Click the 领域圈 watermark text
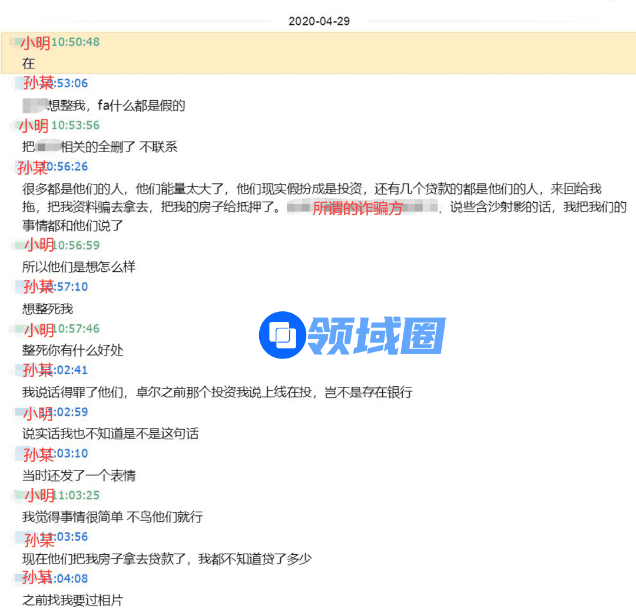 (x=377, y=335)
